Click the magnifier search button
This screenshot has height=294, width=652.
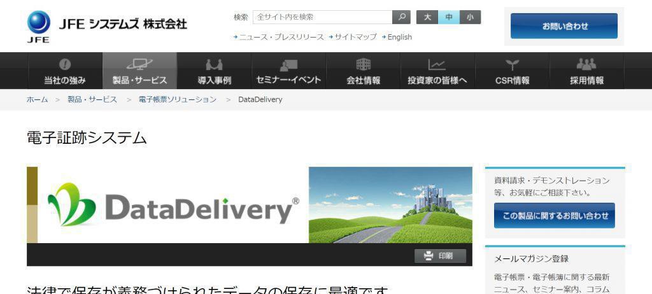(x=401, y=17)
